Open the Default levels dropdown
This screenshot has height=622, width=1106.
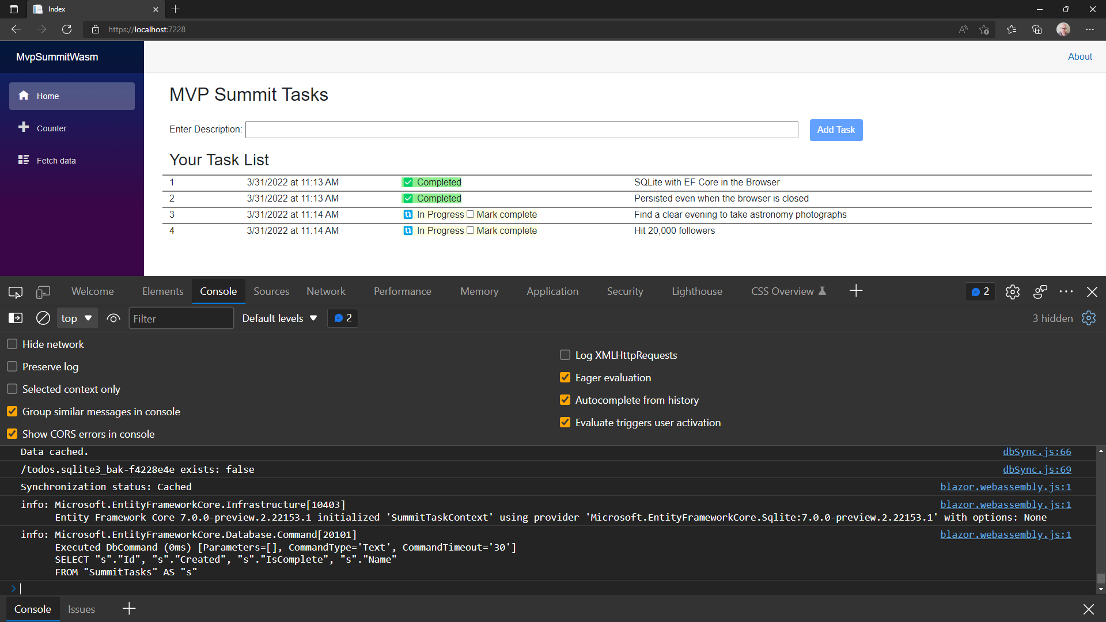pyautogui.click(x=279, y=318)
